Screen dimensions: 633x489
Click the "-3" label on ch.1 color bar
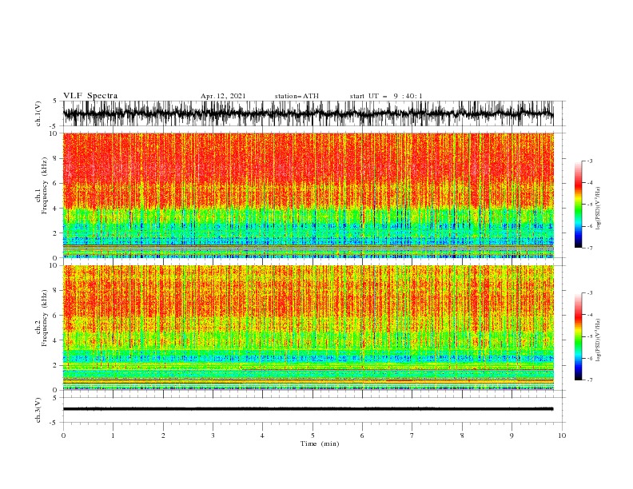(590, 161)
